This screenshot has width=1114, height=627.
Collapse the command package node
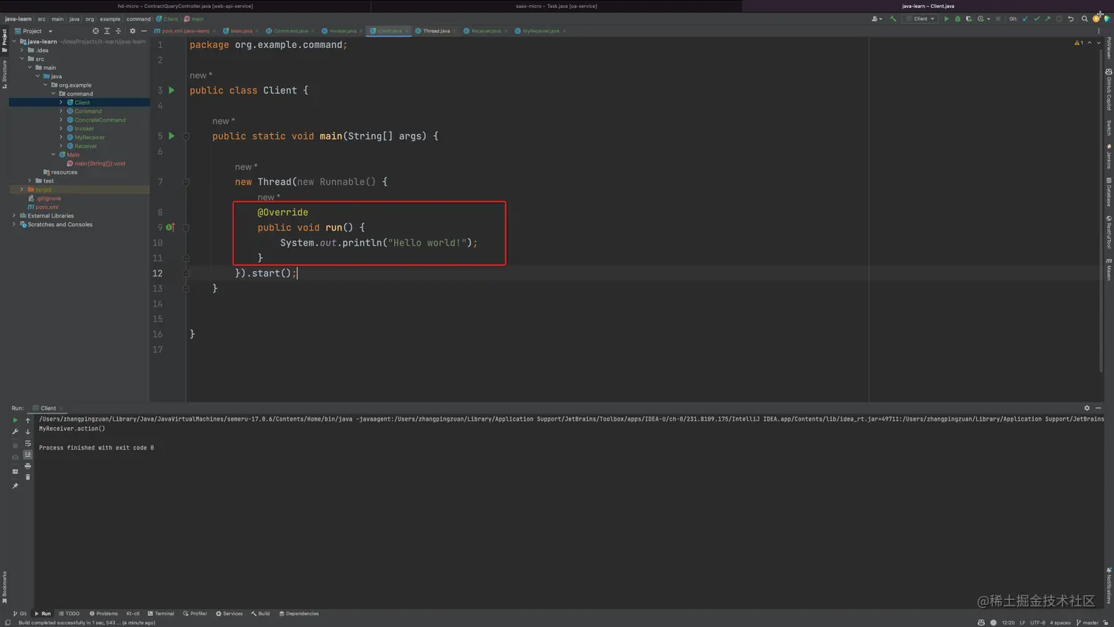pyautogui.click(x=54, y=94)
